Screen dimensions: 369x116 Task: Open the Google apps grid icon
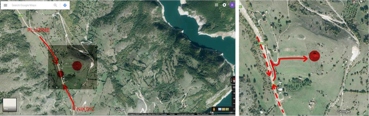point(216,5)
